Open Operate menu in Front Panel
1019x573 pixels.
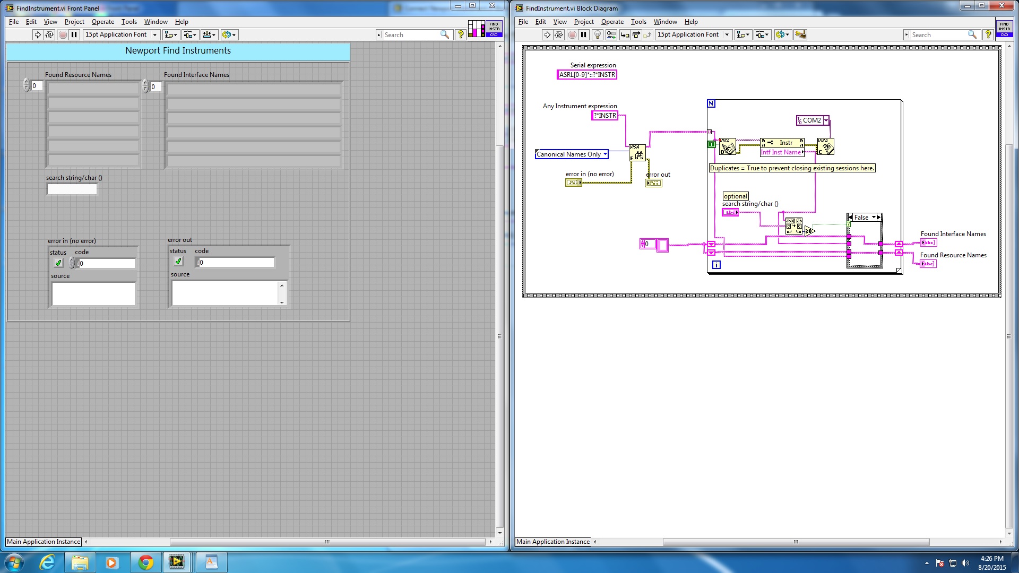pos(102,22)
